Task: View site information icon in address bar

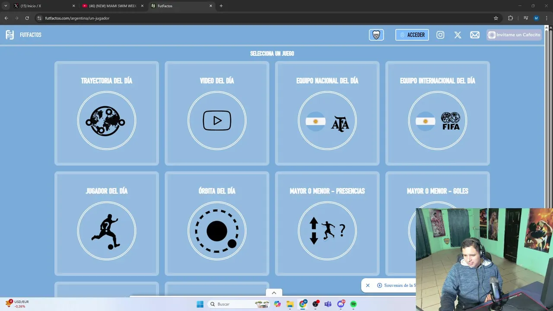Action: 39,18
